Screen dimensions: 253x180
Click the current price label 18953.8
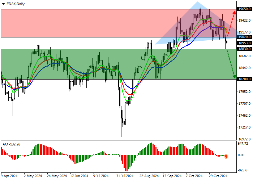244,43
